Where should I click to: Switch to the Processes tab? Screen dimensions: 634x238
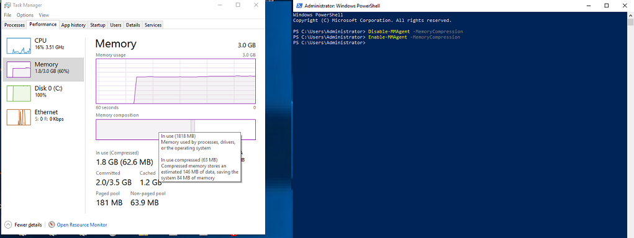[14, 25]
